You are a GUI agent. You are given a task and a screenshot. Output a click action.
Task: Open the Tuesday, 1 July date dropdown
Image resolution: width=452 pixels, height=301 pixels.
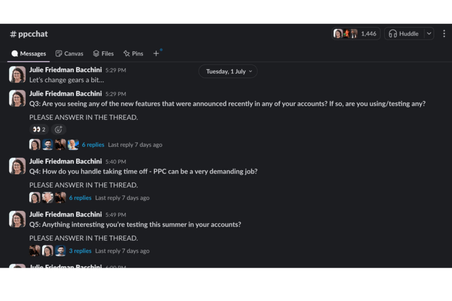228,71
